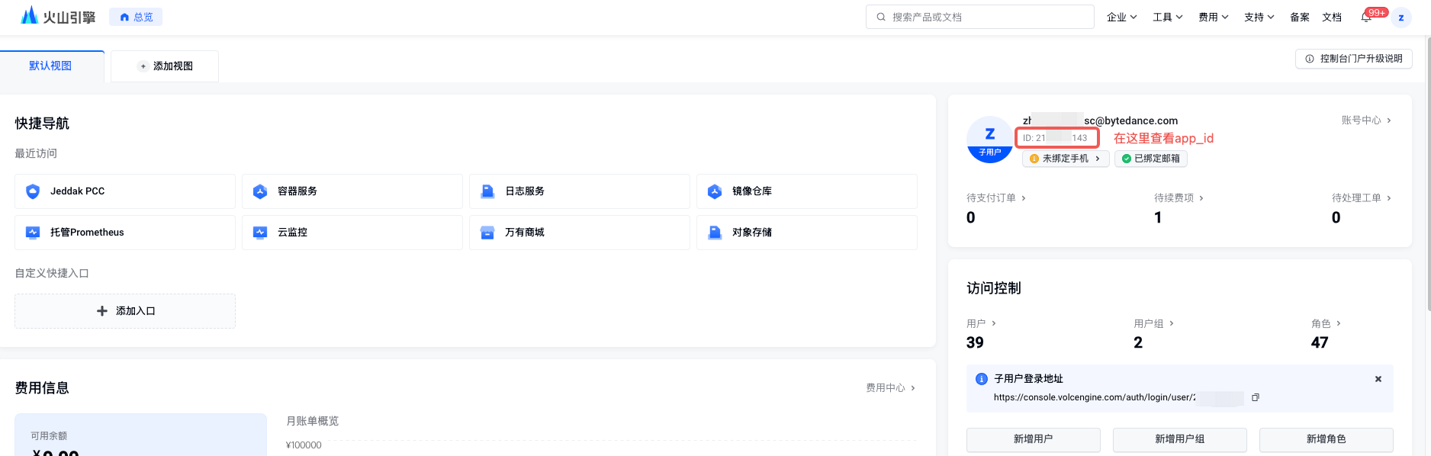The image size is (1431, 456).
Task: Switch to the 默认视图 tab
Action: (x=50, y=66)
